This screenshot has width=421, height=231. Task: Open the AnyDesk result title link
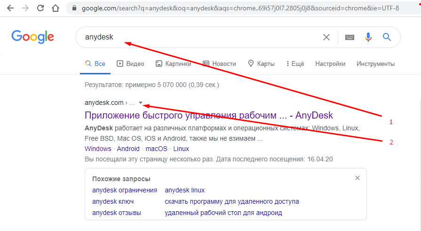209,115
